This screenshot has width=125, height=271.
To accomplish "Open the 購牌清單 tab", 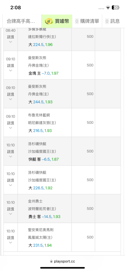I will coord(87,21).
